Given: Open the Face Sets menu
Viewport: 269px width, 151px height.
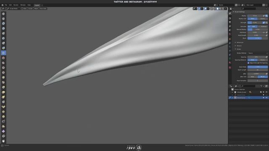Looking at the screenshot, I should tap(43, 8).
